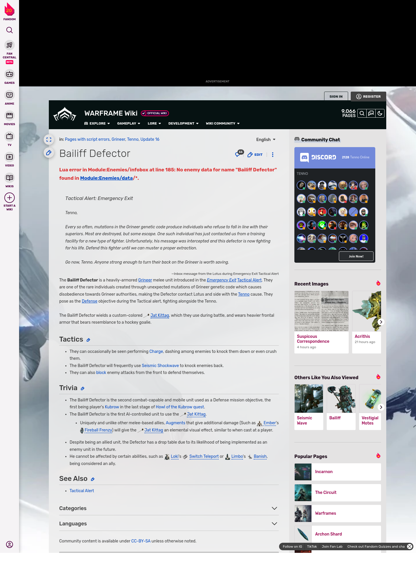This screenshot has width=416, height=578.
Task: Click Join Fan Lab in promo bar
Action: pos(332,546)
